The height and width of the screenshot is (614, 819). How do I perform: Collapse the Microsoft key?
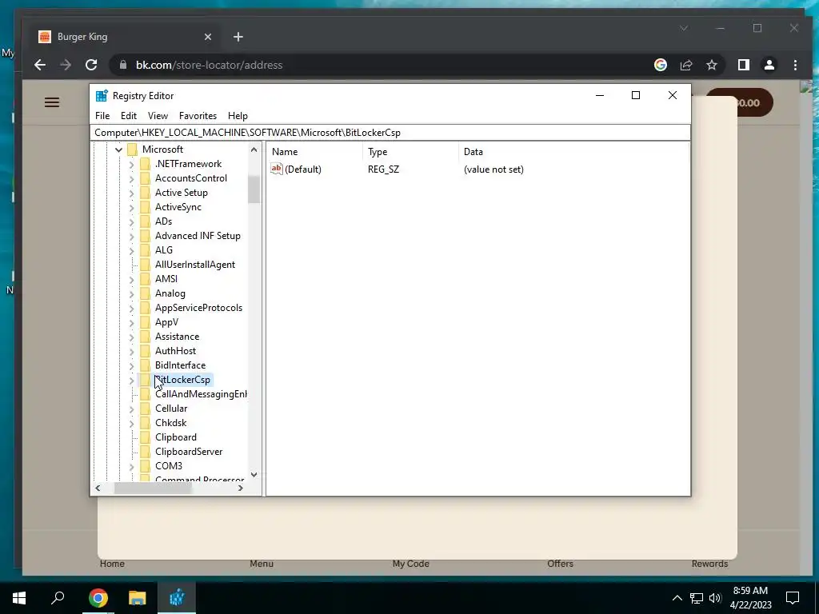pos(118,150)
